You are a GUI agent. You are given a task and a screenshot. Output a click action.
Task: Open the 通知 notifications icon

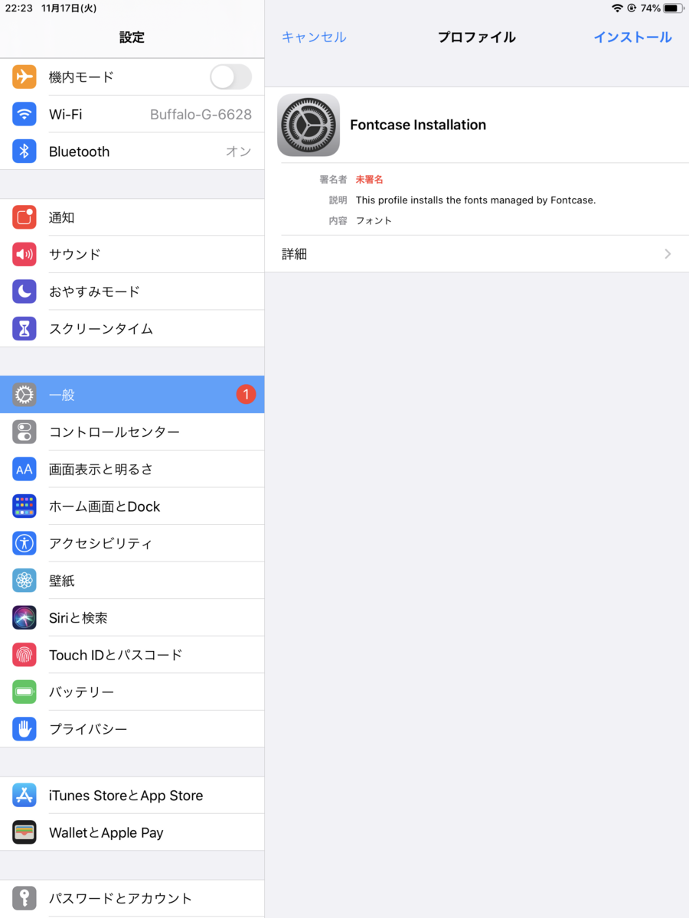tap(24, 217)
